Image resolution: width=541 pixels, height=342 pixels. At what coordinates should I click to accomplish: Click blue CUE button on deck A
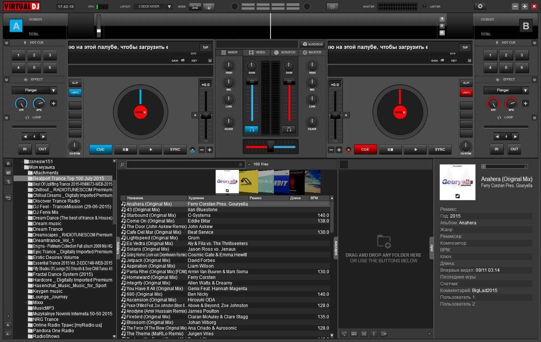(100, 149)
